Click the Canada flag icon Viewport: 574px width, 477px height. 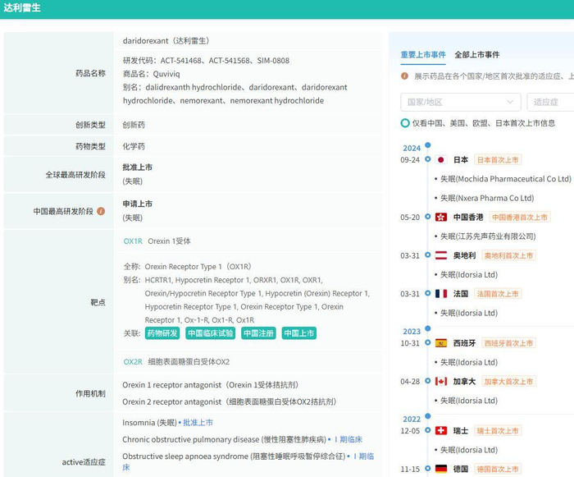pyautogui.click(x=441, y=381)
